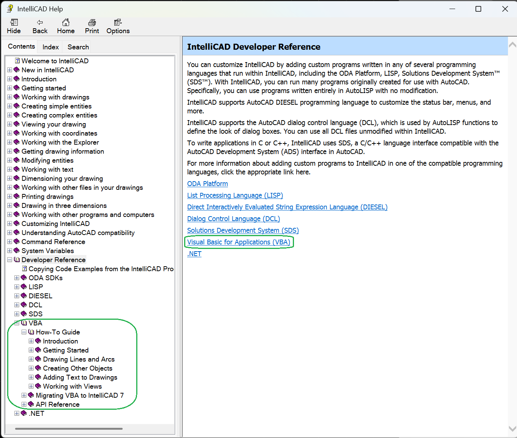The width and height of the screenshot is (517, 438).
Task: Click the open book icon beside Developer Reference
Action: [17, 259]
